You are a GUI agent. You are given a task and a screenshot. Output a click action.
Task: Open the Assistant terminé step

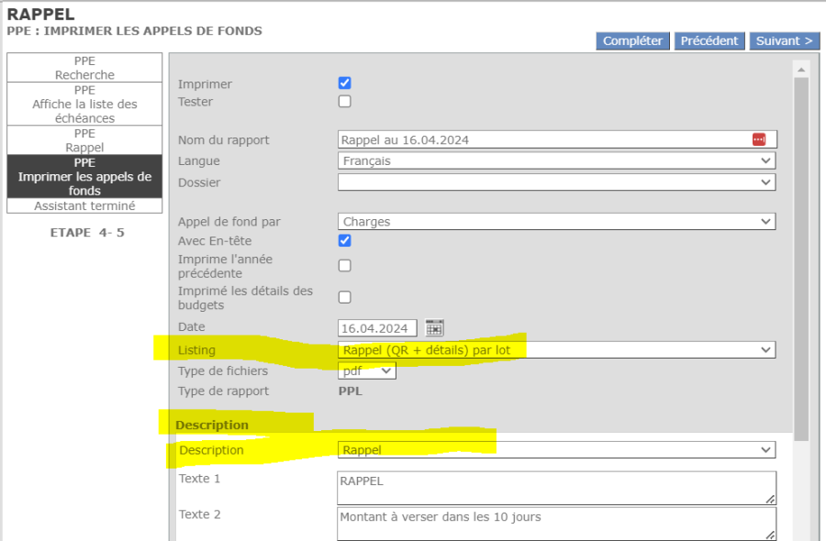(x=84, y=206)
